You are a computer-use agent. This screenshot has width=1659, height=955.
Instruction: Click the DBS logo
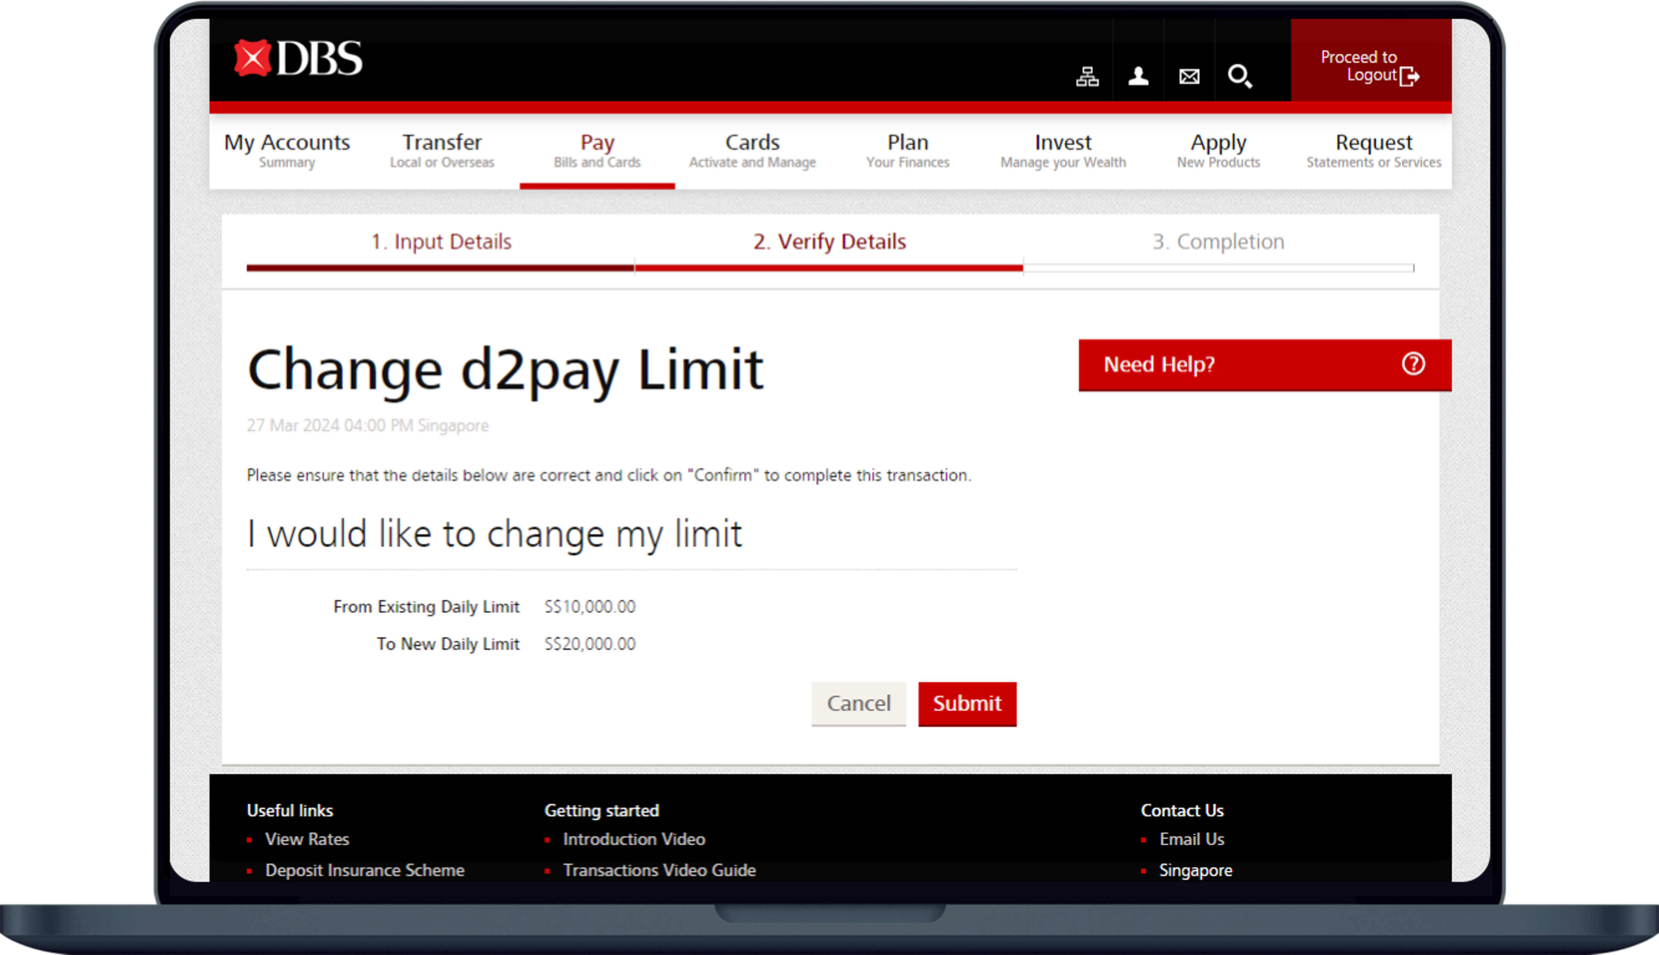298,58
